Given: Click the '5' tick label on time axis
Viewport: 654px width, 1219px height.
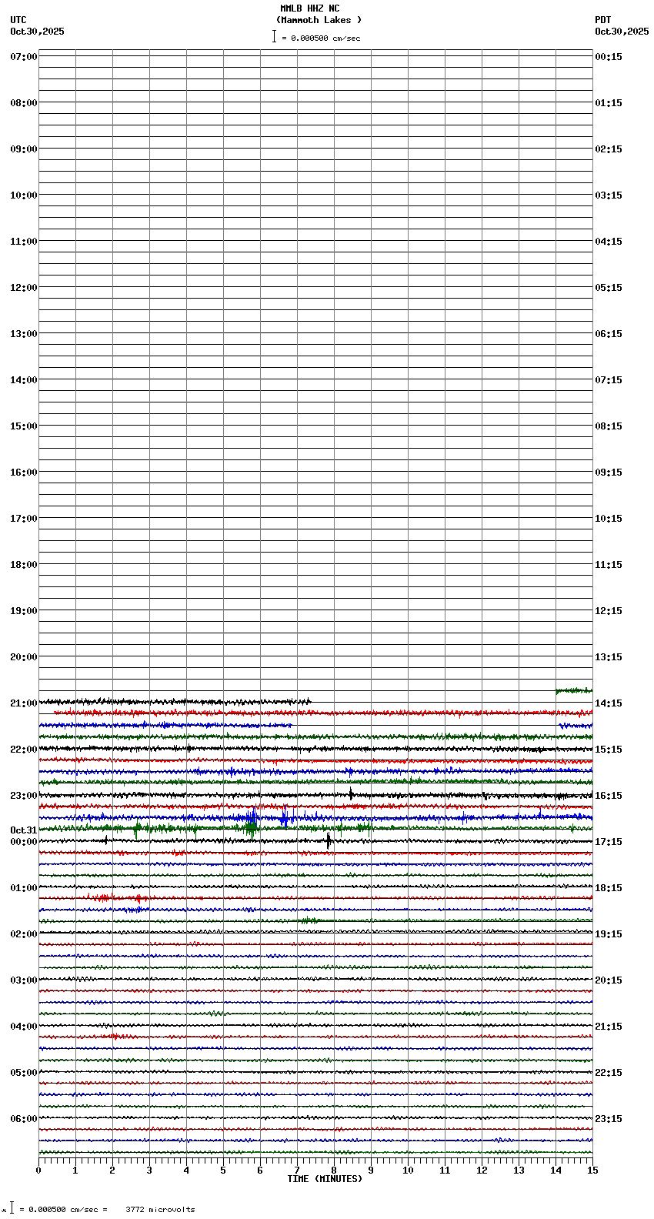Looking at the screenshot, I should (223, 1171).
